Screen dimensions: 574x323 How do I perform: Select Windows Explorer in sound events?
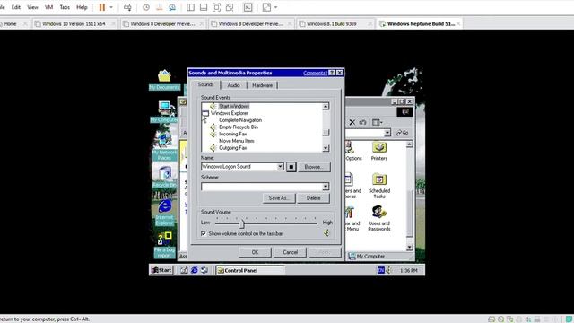tap(230, 113)
